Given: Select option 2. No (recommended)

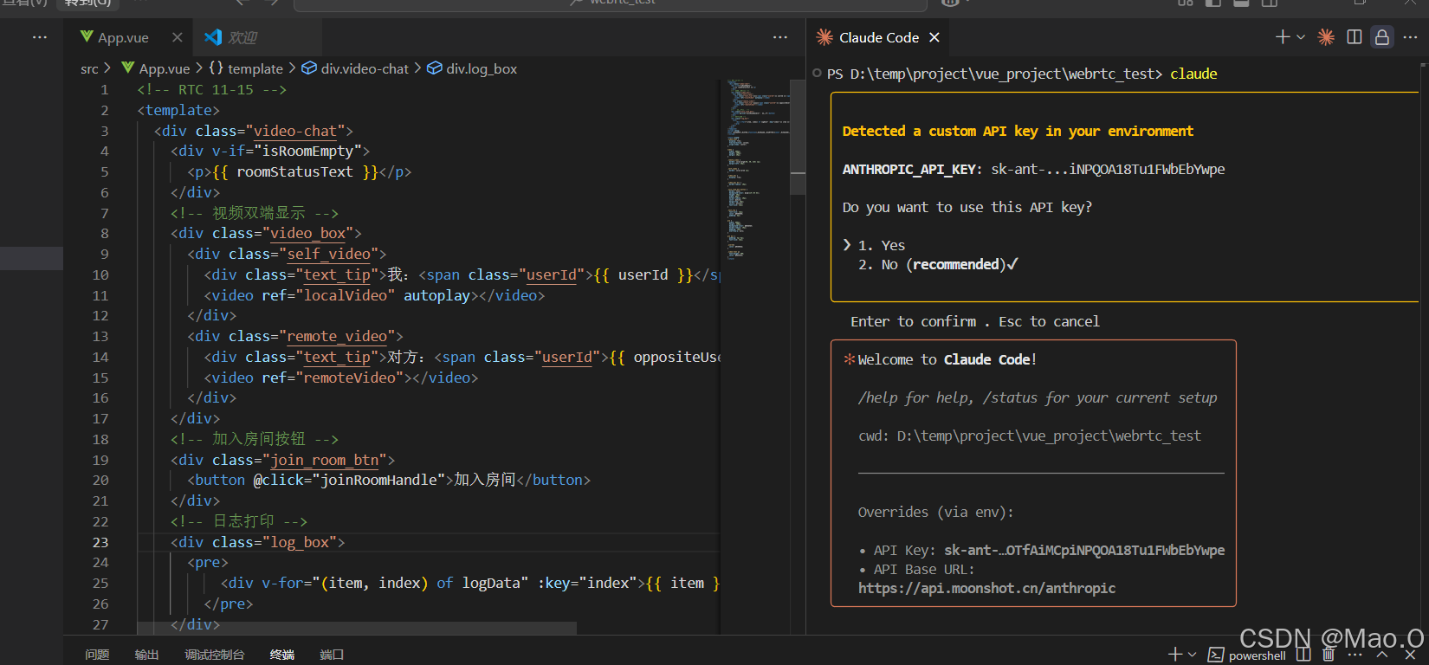Looking at the screenshot, I should 938,264.
